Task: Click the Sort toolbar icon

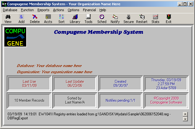Action: (61, 19)
